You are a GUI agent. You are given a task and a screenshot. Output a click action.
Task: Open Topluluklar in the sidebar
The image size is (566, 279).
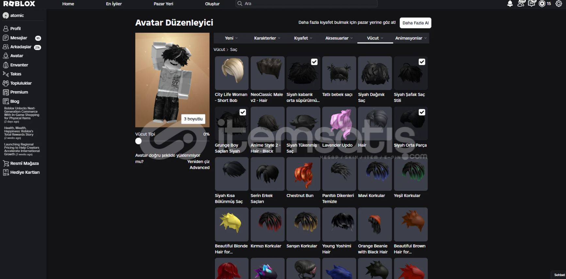pyautogui.click(x=17, y=83)
